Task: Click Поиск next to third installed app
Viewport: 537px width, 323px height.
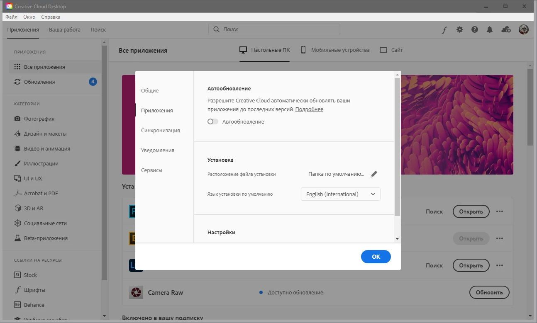Action: [x=434, y=265]
